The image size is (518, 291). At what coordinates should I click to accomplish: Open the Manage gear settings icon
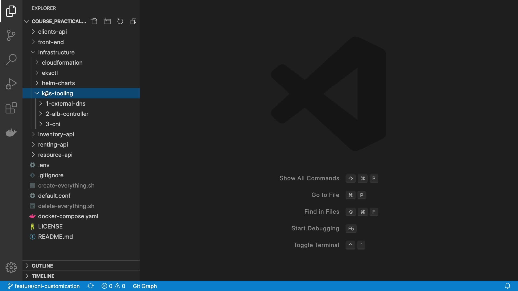pos(11,268)
